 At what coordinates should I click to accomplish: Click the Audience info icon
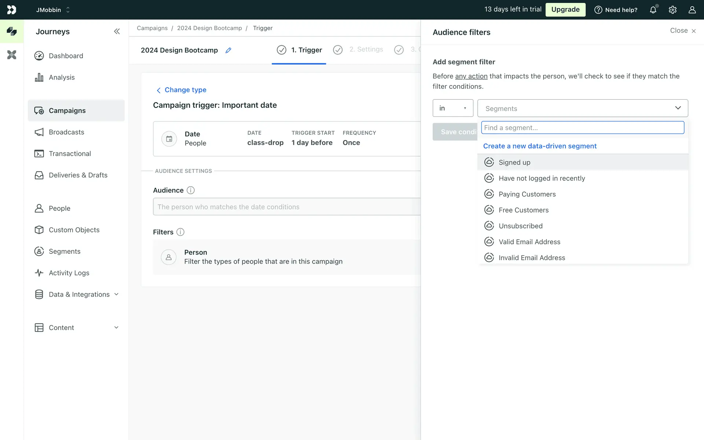pos(191,190)
